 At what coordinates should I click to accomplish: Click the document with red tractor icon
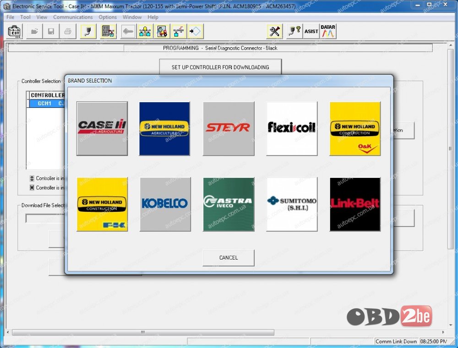[162, 31]
